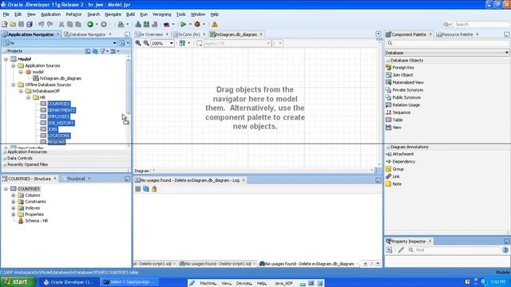The height and width of the screenshot is (287, 511).
Task: Open the Versioning menu
Action: pyautogui.click(x=161, y=14)
